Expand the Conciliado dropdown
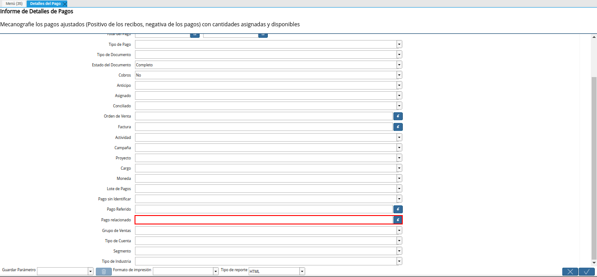Viewport: 597px width, 277px height. 399,106
